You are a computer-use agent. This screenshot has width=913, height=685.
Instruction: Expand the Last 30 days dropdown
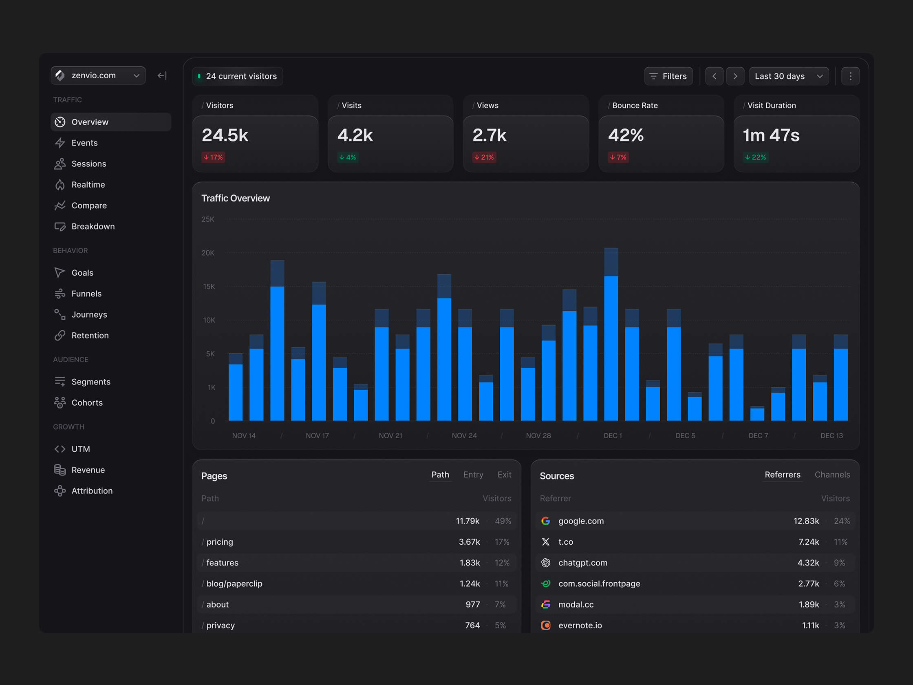point(788,76)
